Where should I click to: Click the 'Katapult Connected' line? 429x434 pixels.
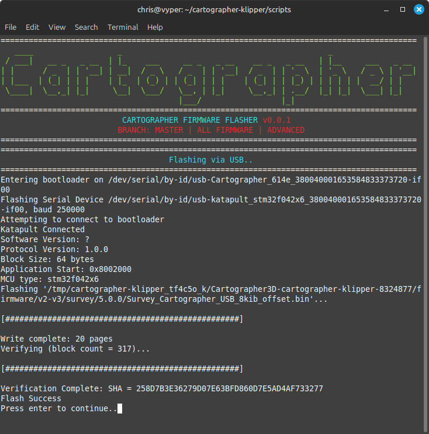(43, 229)
